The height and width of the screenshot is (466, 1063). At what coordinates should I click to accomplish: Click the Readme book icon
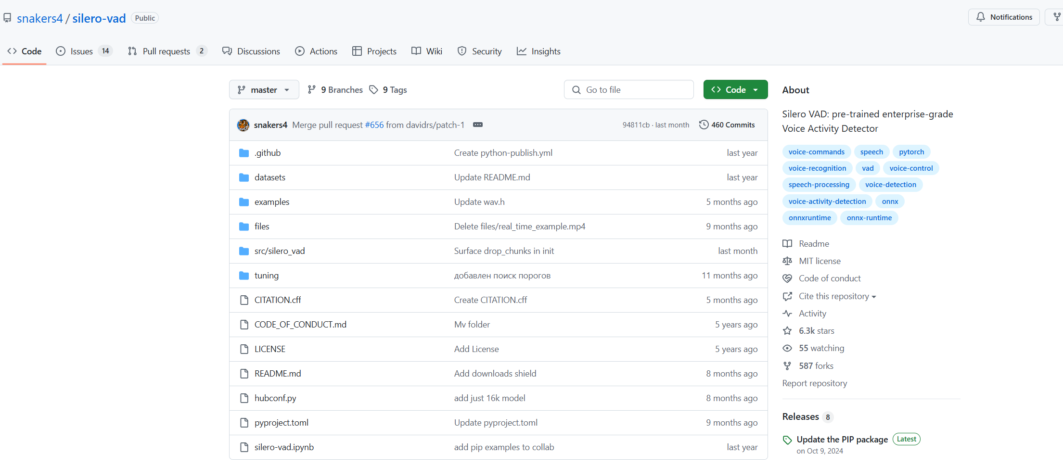coord(787,244)
